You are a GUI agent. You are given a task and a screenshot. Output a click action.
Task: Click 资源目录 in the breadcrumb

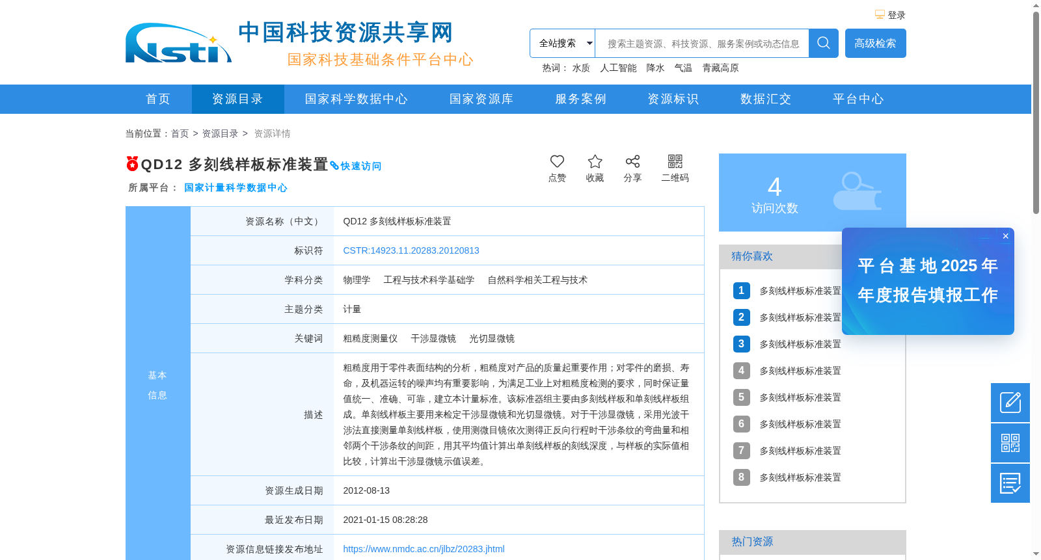pyautogui.click(x=220, y=133)
